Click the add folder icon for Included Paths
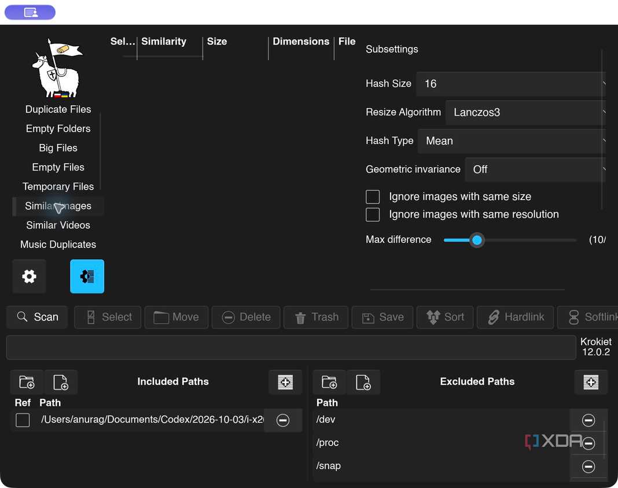618x488 pixels. [27, 382]
